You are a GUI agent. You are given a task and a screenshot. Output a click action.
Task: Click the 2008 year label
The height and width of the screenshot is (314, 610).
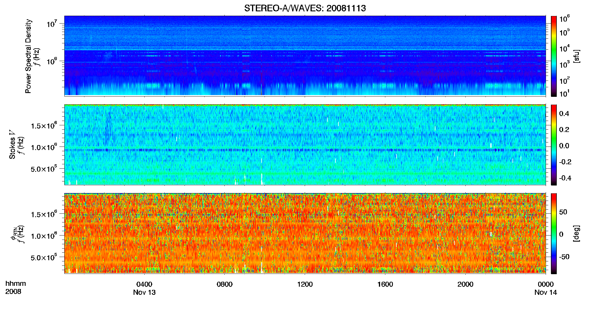pyautogui.click(x=13, y=292)
